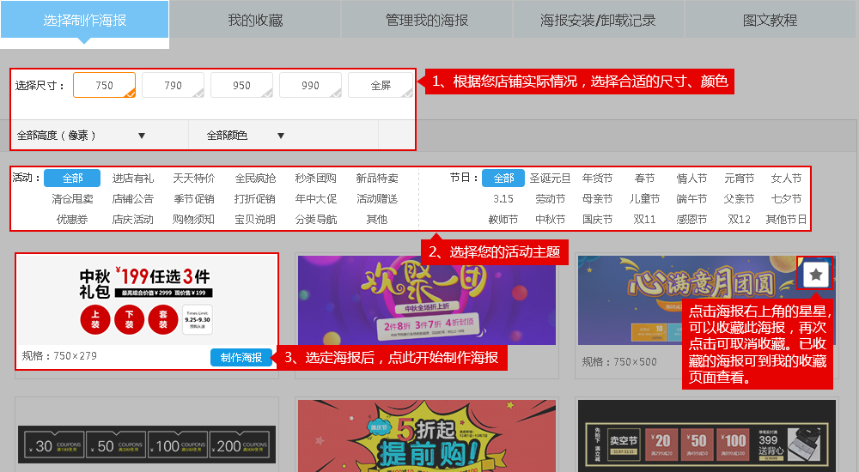Open the 图文教程 tab
859x472 pixels.
coord(770,21)
